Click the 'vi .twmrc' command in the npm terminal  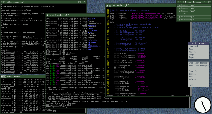pyautogui.click(x=71, y=53)
